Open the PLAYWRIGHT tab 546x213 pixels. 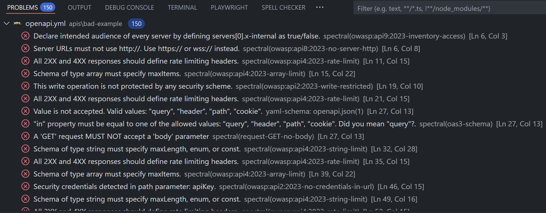[x=229, y=7]
